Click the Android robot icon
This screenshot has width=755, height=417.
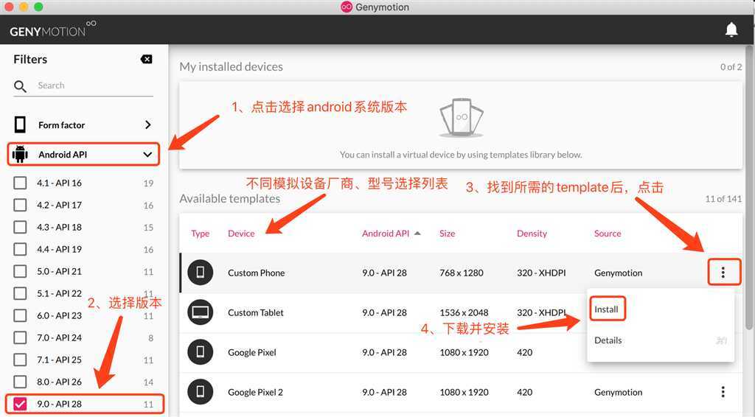click(20, 155)
